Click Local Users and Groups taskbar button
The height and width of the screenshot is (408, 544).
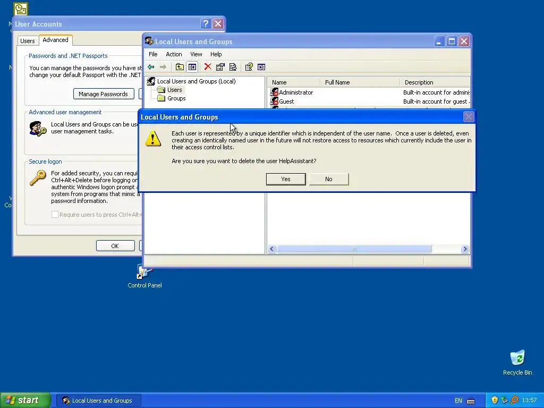click(99, 401)
